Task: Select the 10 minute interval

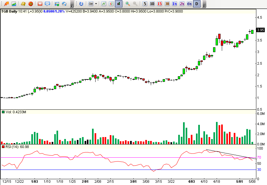Action: 152,4
